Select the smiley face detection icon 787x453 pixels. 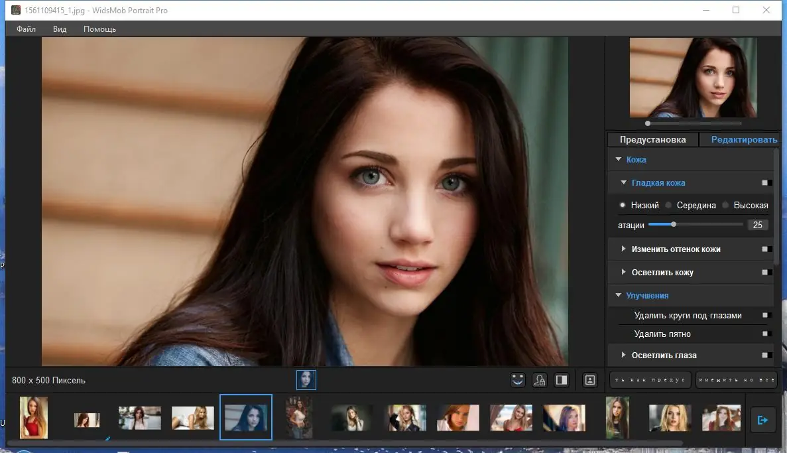(517, 379)
